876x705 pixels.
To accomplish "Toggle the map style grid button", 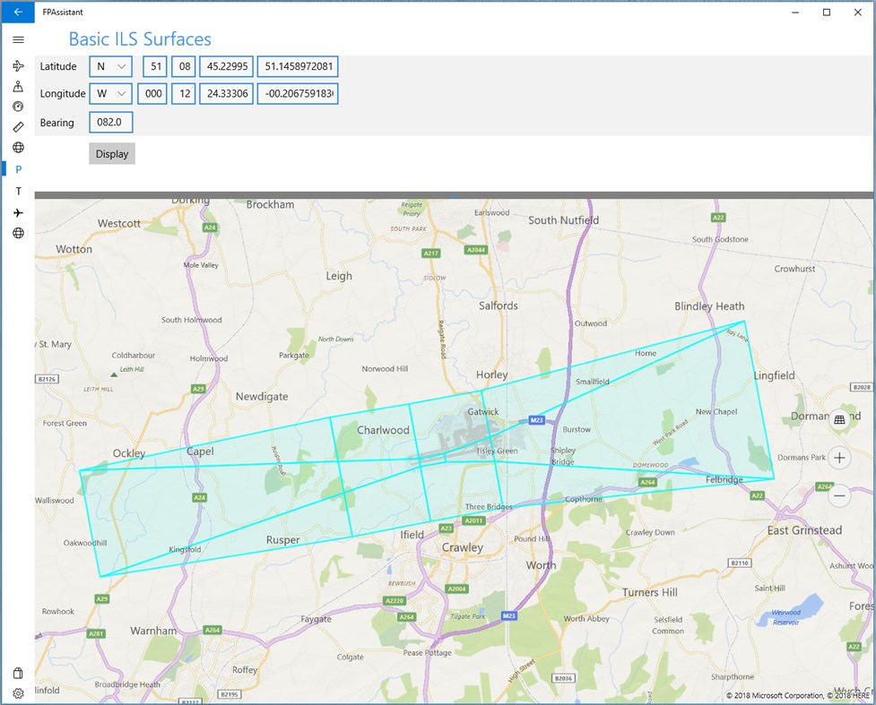I will tap(839, 420).
